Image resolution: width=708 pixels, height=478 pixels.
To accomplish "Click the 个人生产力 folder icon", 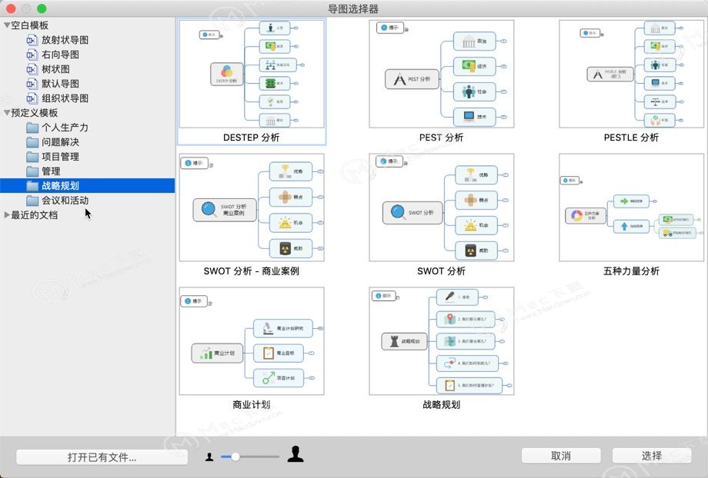I will (x=32, y=128).
